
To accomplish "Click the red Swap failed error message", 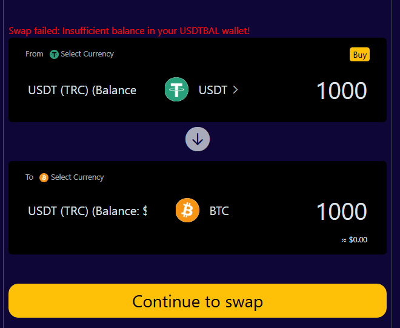I will pyautogui.click(x=129, y=30).
